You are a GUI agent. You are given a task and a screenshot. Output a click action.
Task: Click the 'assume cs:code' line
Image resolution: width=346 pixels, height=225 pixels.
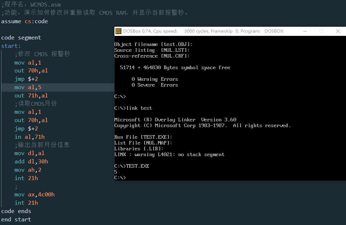pyautogui.click(x=25, y=21)
